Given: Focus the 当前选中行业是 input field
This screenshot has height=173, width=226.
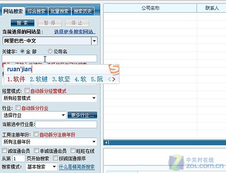Looking at the screenshot, I should (x=66, y=125).
